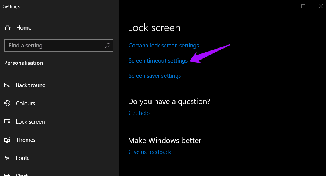Click the Colours palette icon
Image resolution: width=326 pixels, height=176 pixels.
[x=7, y=104]
